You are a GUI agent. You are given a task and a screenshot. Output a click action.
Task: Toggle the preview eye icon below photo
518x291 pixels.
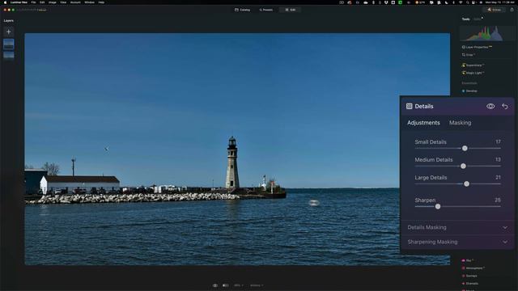(x=215, y=285)
